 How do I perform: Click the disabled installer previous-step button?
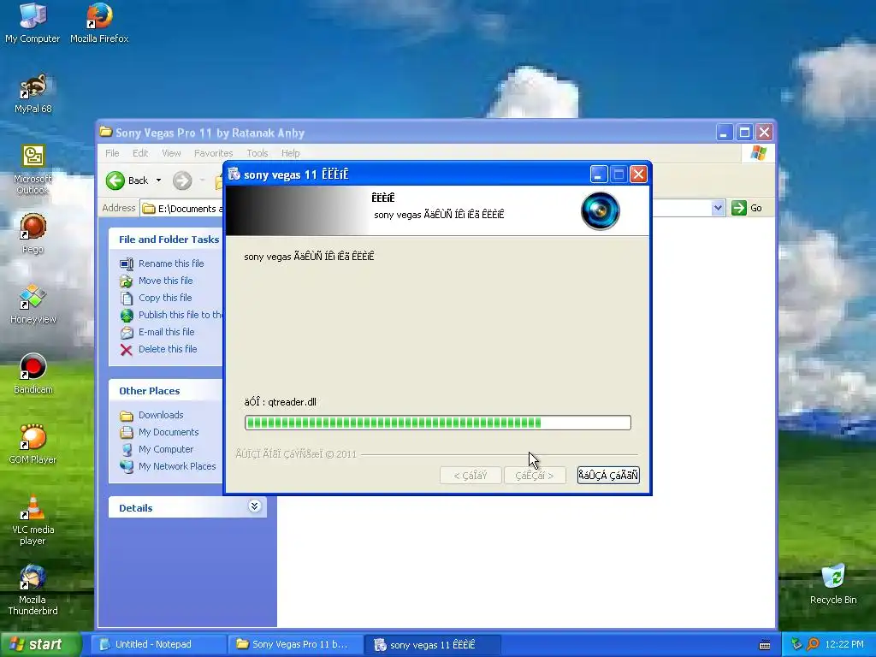pyautogui.click(x=471, y=476)
